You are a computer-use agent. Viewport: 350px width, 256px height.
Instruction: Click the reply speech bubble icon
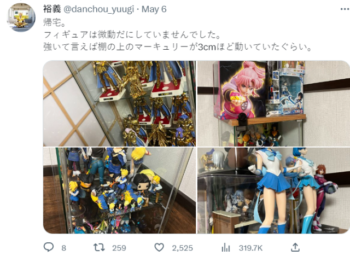pyautogui.click(x=49, y=247)
